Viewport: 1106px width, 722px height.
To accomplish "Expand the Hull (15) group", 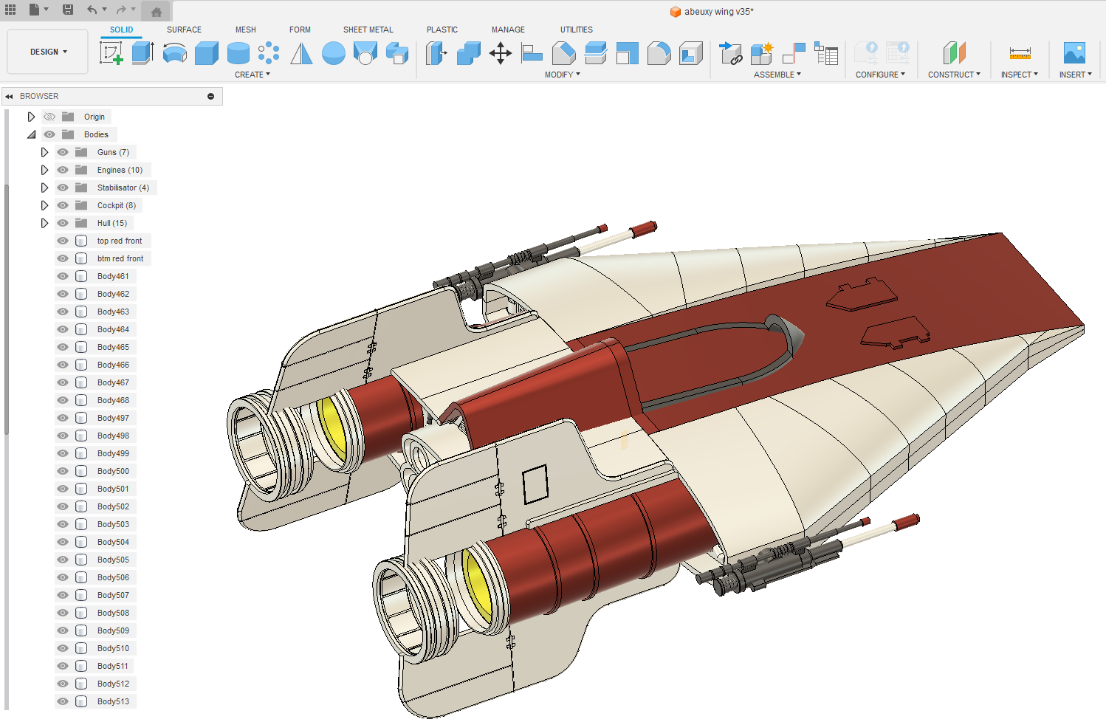I will (x=44, y=223).
